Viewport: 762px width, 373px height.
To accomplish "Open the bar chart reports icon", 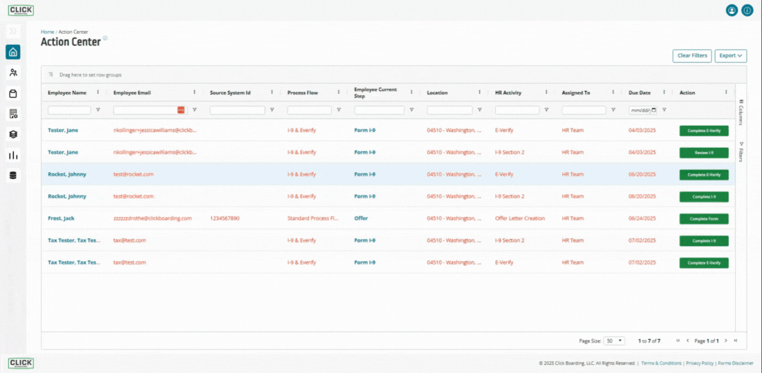I will (x=13, y=155).
